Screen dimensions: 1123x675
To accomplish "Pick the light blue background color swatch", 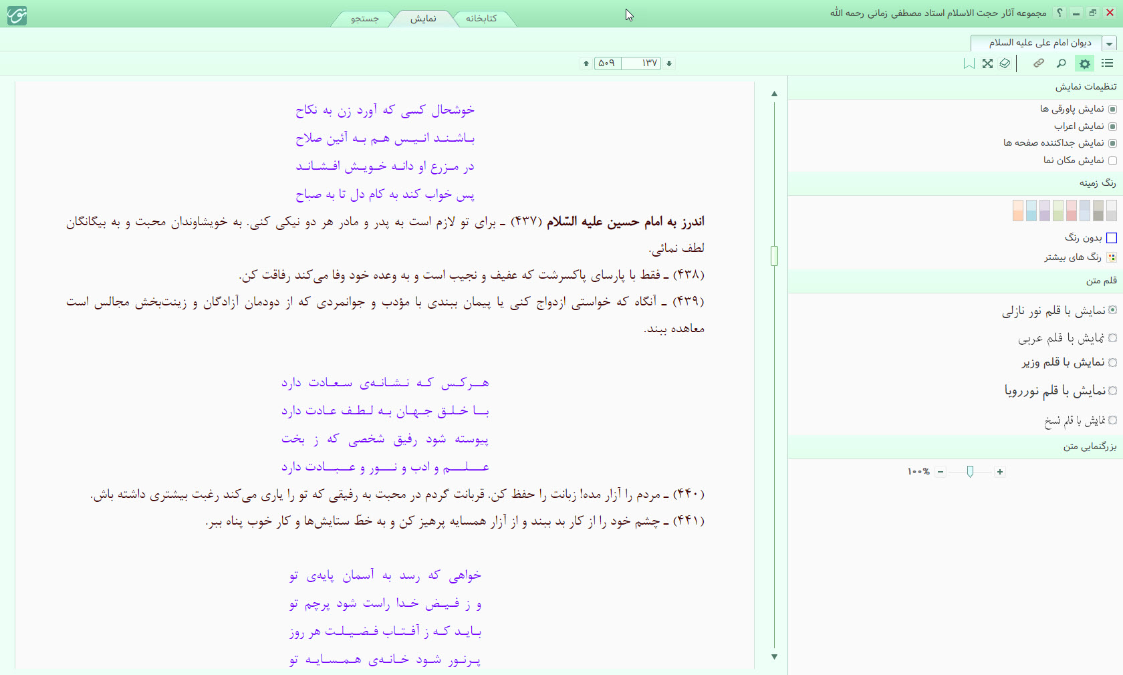I will 1031,211.
